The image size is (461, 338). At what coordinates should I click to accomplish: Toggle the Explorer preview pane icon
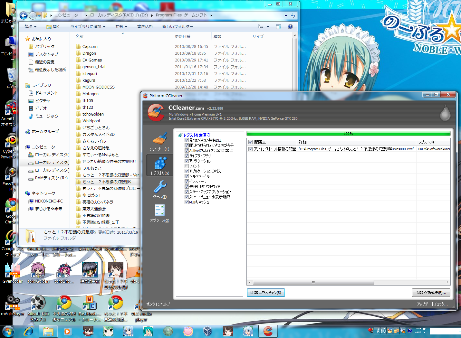[279, 27]
